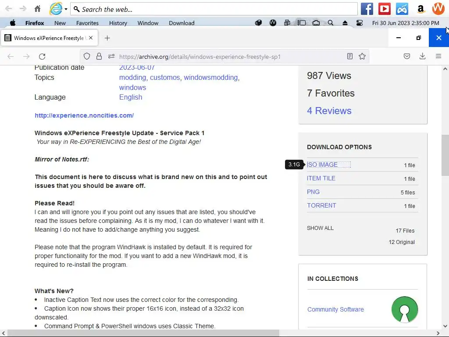
Task: Open the Favorites menu
Action: [x=87, y=23]
